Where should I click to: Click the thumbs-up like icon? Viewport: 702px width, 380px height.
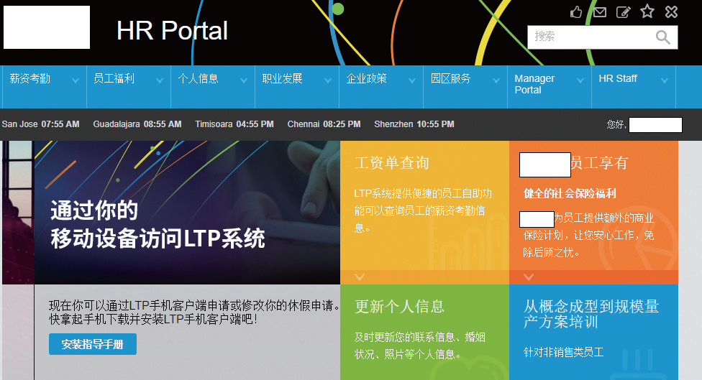click(x=576, y=11)
